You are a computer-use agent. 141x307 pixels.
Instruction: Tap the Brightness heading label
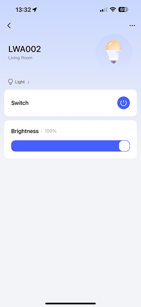point(25,131)
